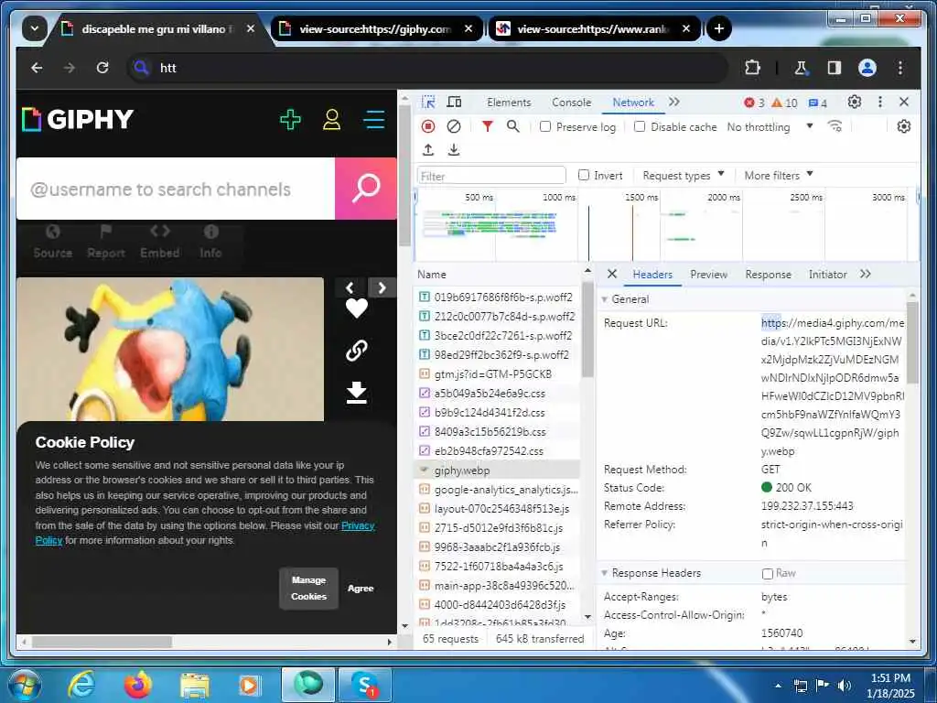937x703 pixels.
Task: Open the No throttling dropdown
Action: click(770, 126)
